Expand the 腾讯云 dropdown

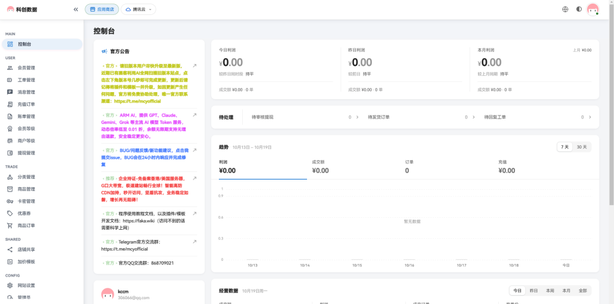139,10
